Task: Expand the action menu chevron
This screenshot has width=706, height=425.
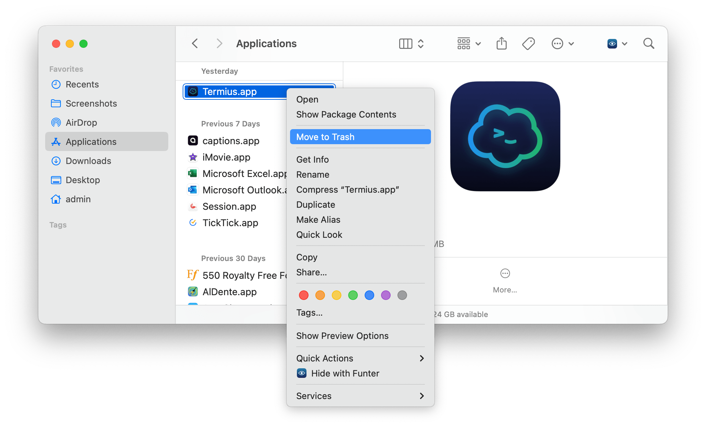Action: [571, 44]
